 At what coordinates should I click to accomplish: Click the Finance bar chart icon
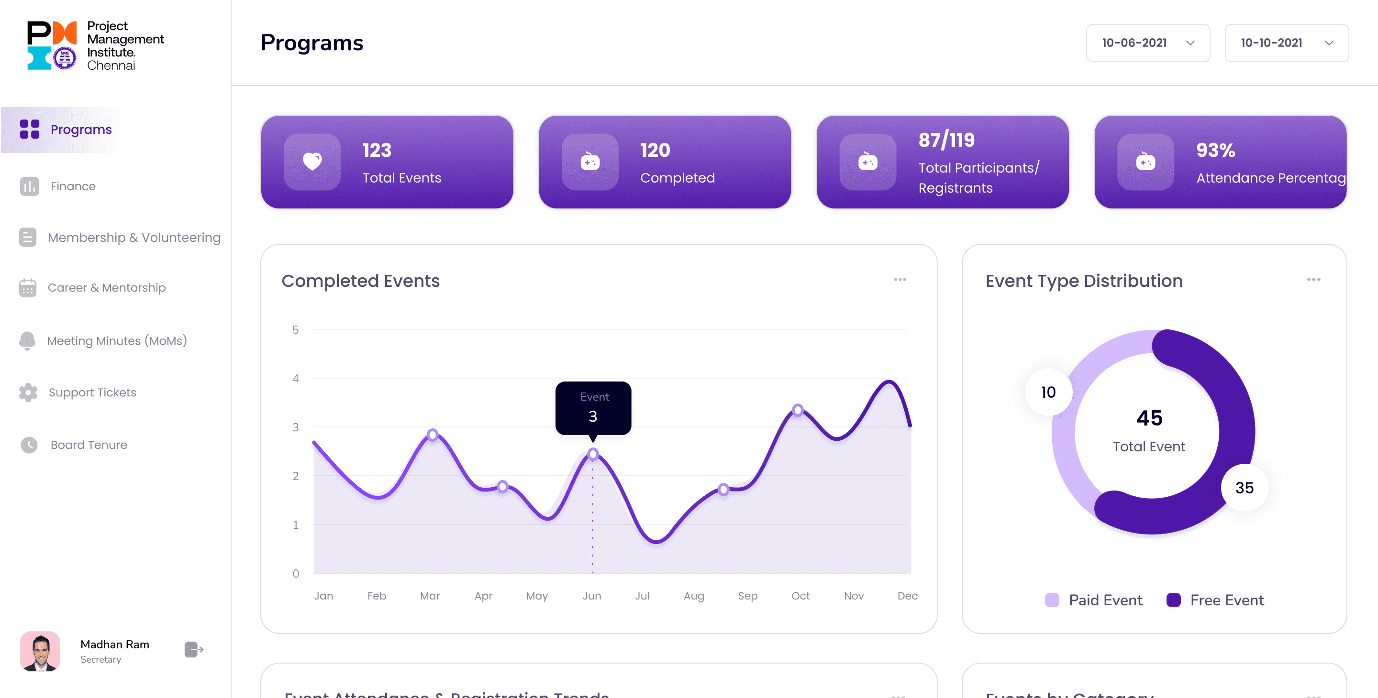pos(29,186)
